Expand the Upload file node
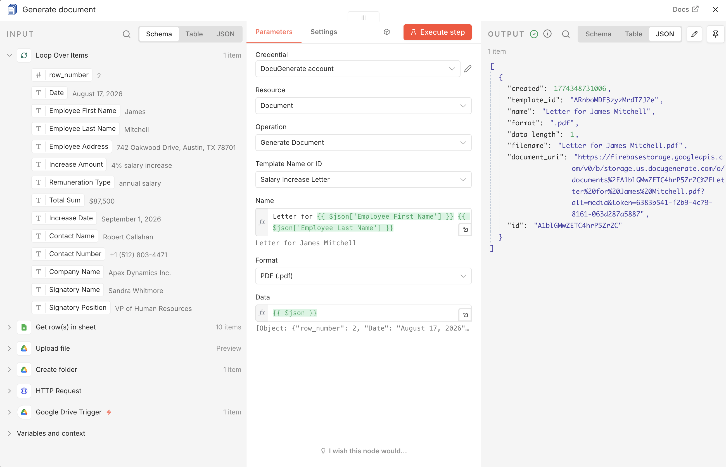 [x=10, y=348]
